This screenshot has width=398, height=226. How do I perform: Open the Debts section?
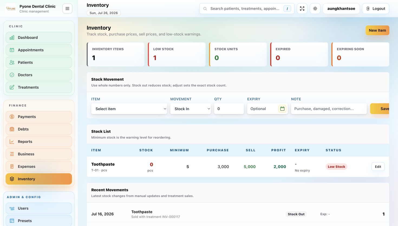pos(39,129)
